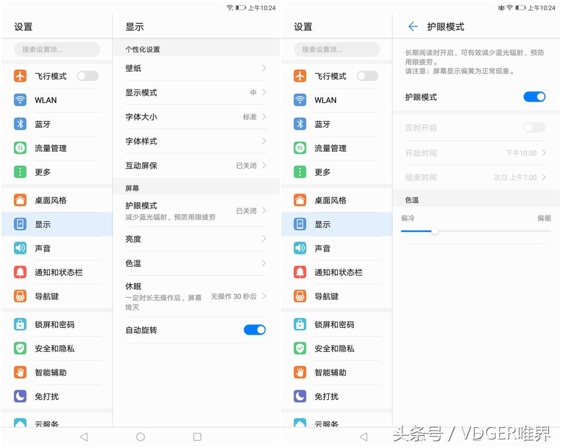Open 壁纸 wallpaper settings

click(x=196, y=69)
